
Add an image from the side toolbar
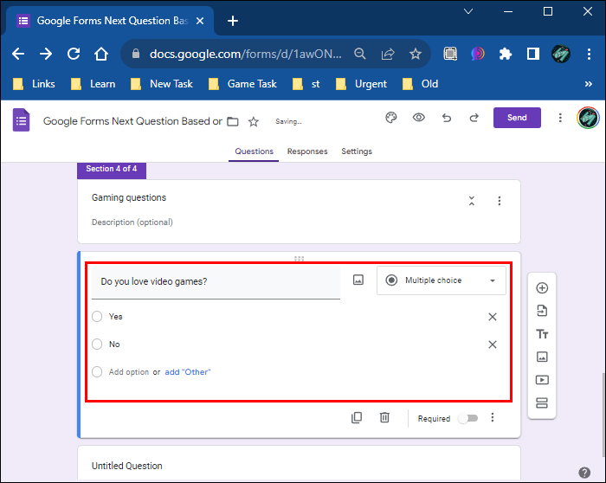point(542,357)
